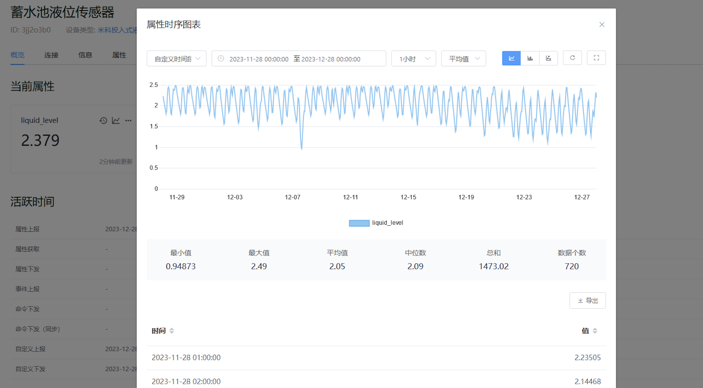Click the 12-07 x-axis label
703x388 pixels.
[x=292, y=197]
